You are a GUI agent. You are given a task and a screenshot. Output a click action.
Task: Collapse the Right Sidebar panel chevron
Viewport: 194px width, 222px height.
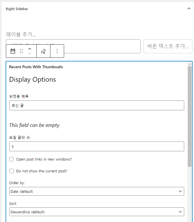click(189, 8)
